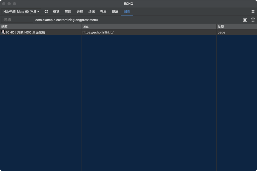Click the 类型 column header
Screen dimensions: 257x171
[236, 27]
